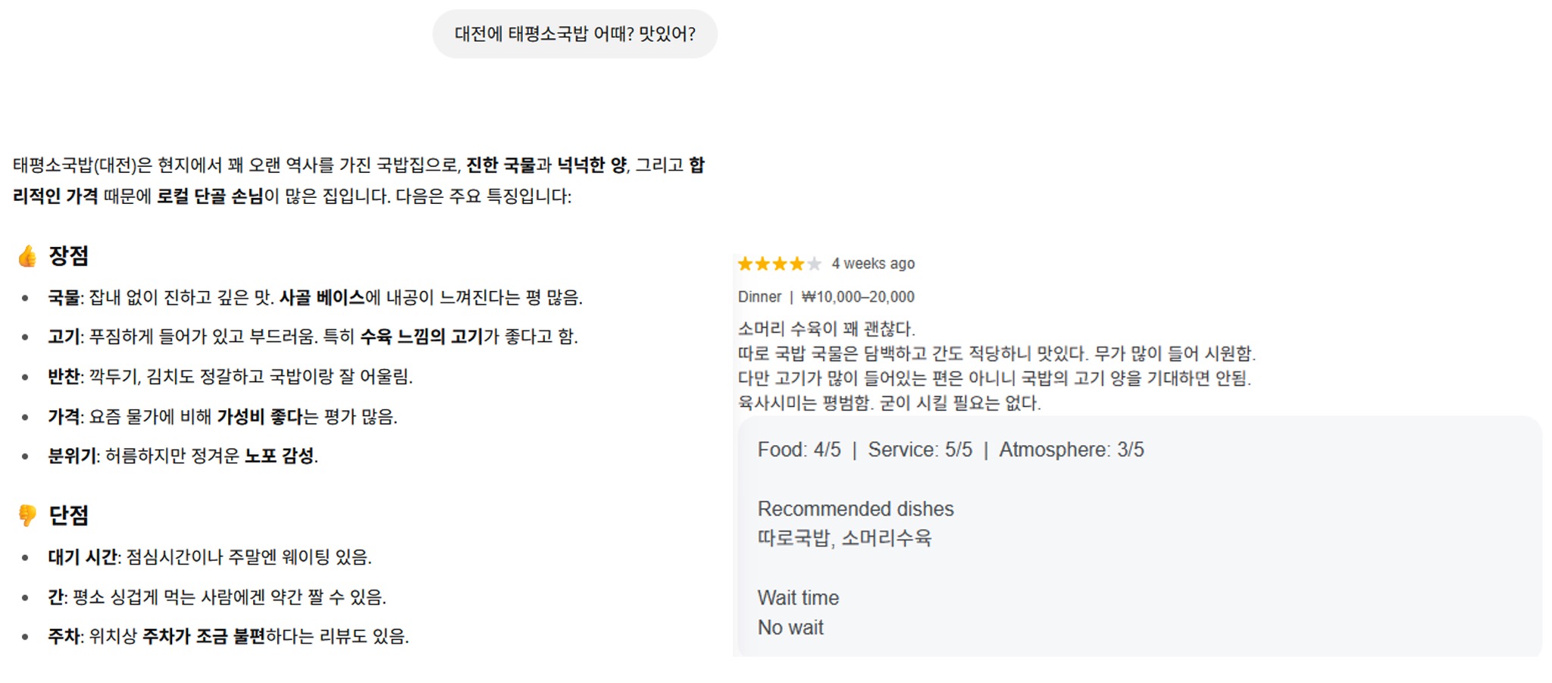The height and width of the screenshot is (683, 1552).
Task: Click the Dinner ₩10,000–20,000 price label
Action: pos(826,297)
